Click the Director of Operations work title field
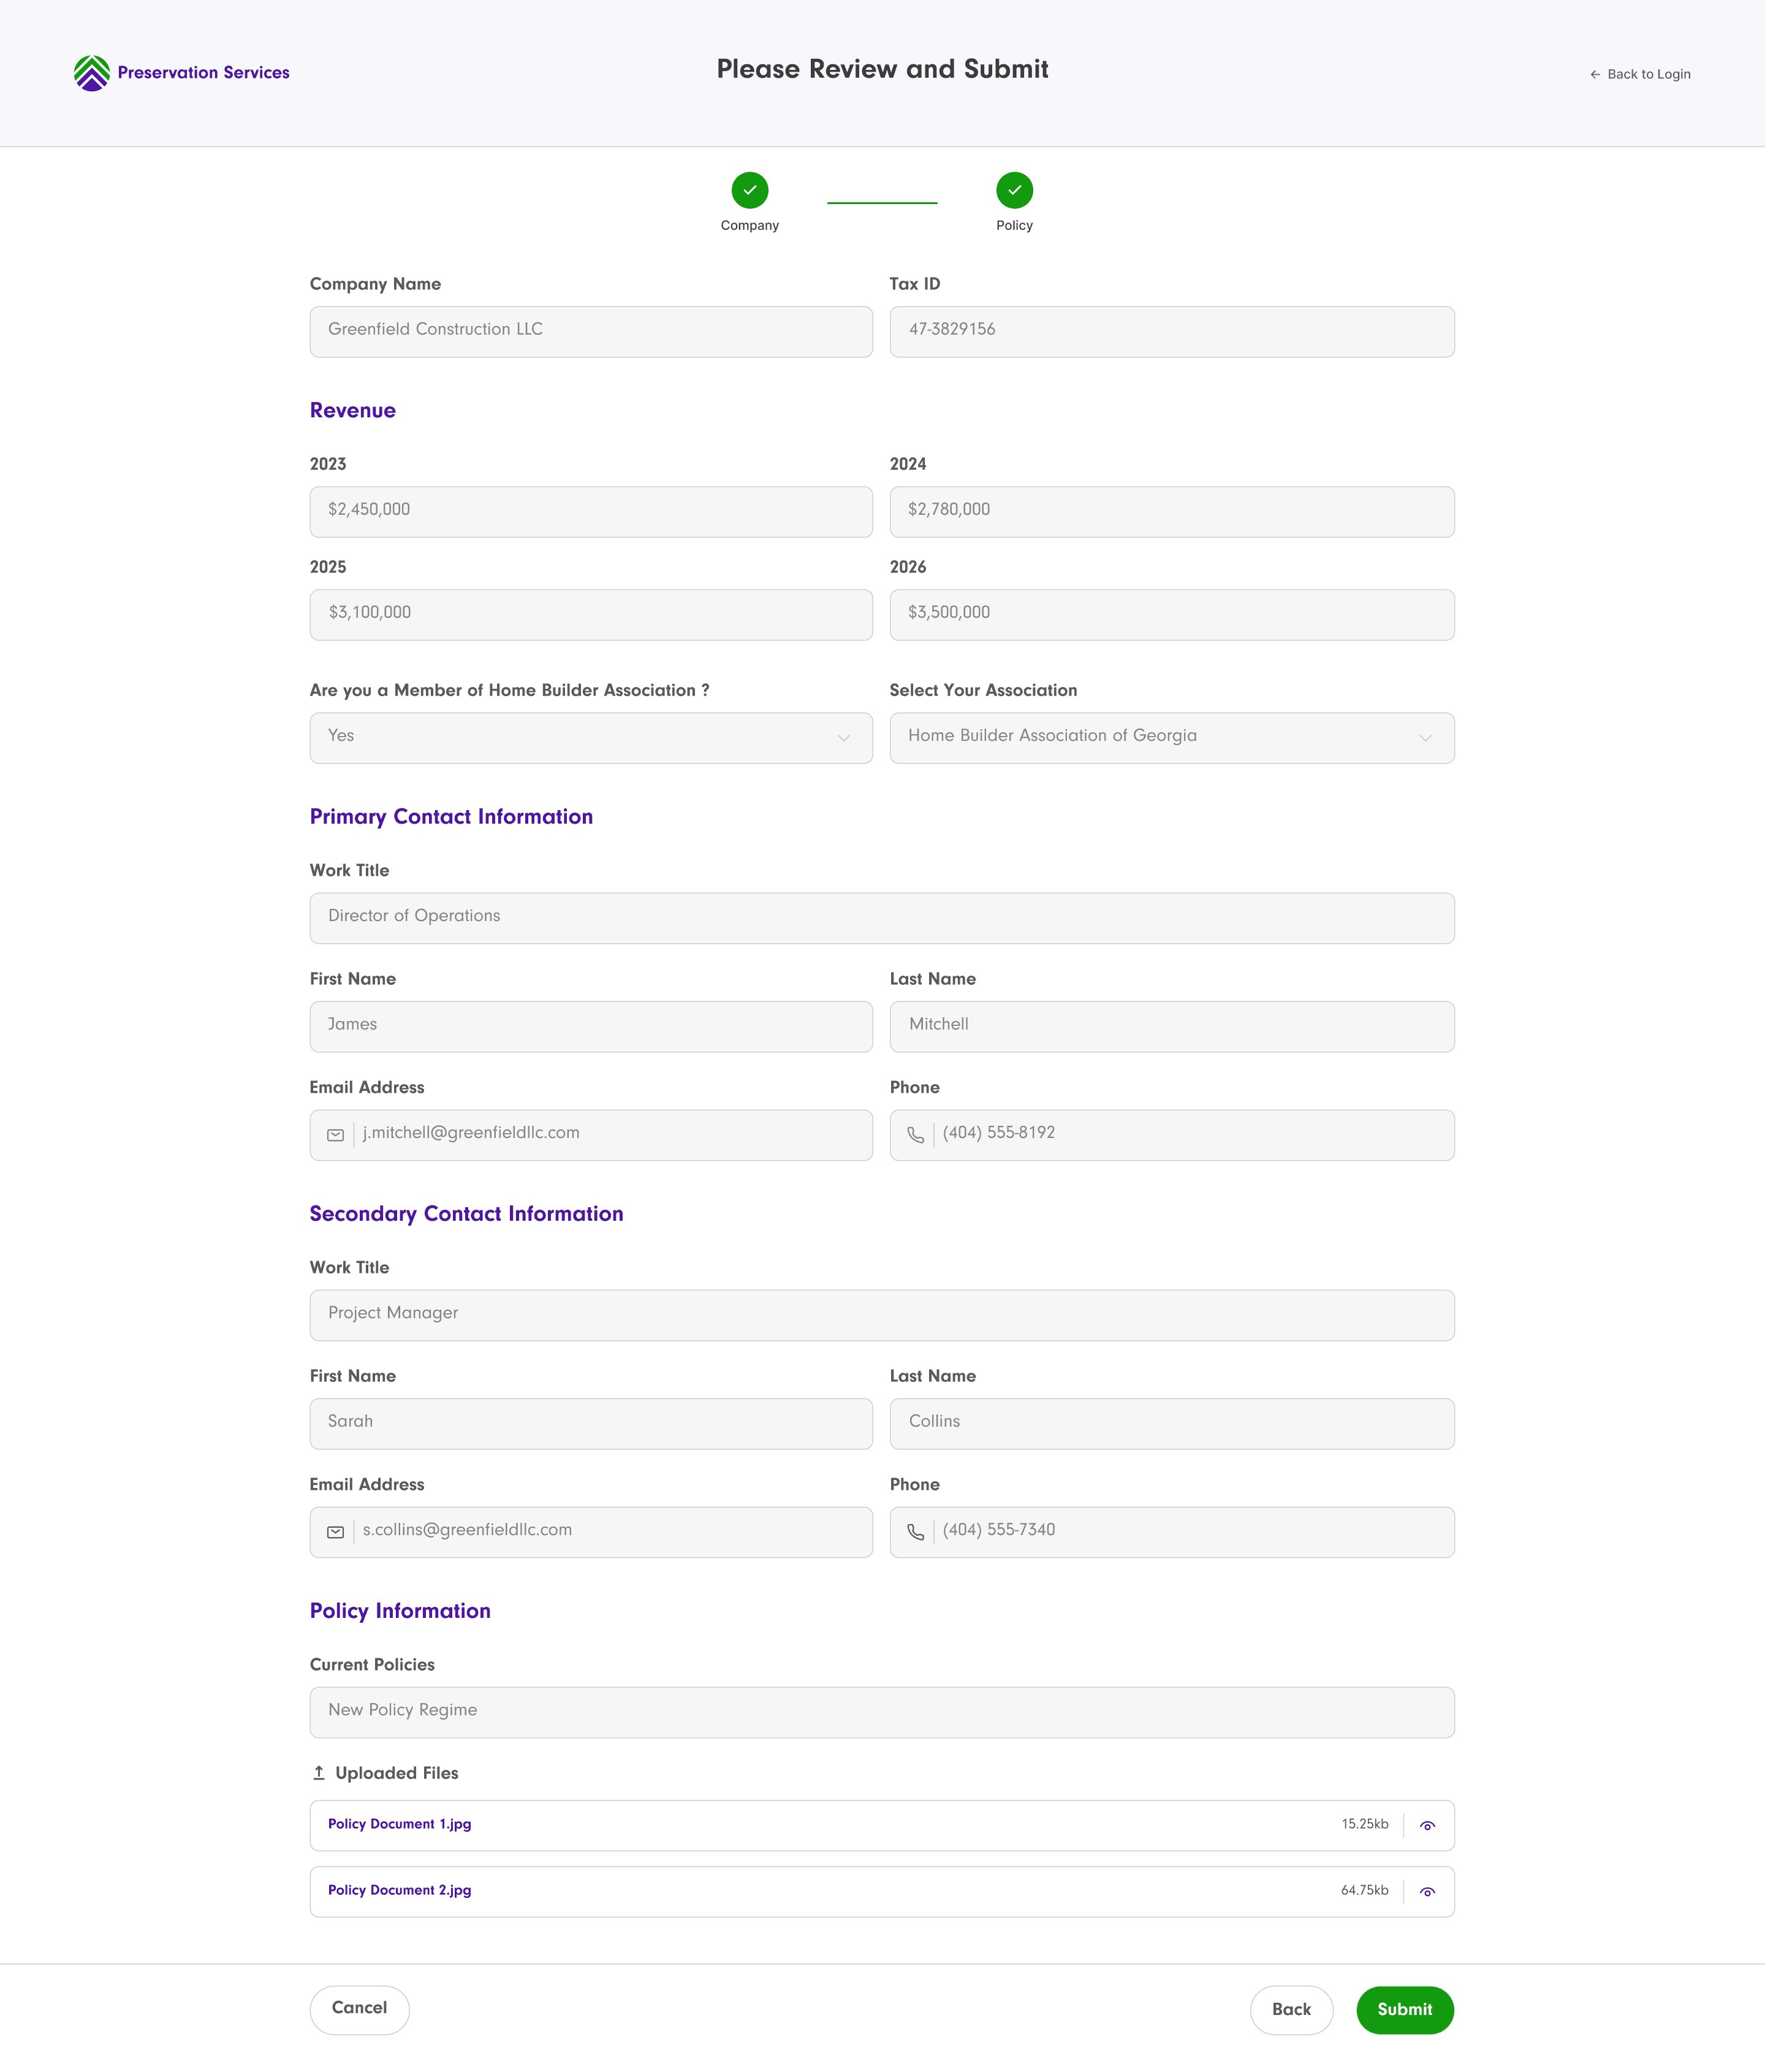Image resolution: width=1765 pixels, height=2072 pixels. [x=882, y=918]
